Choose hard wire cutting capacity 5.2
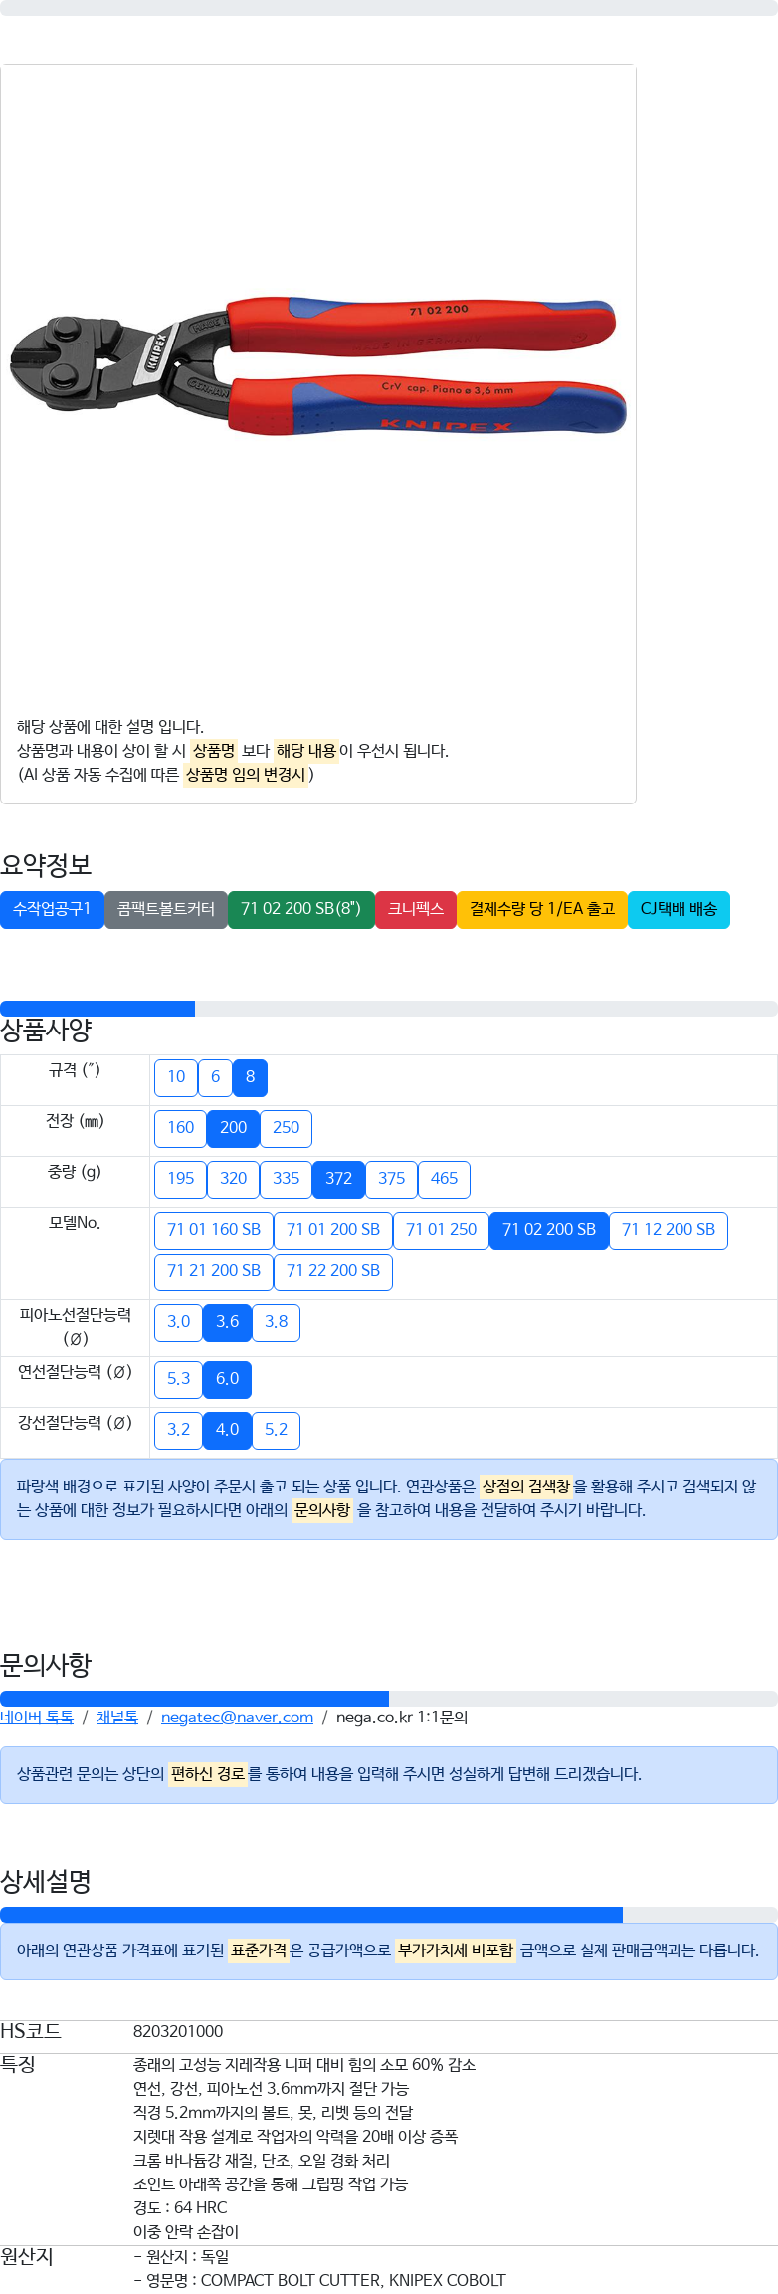Screen dimensions: 778x2294 click(277, 1430)
